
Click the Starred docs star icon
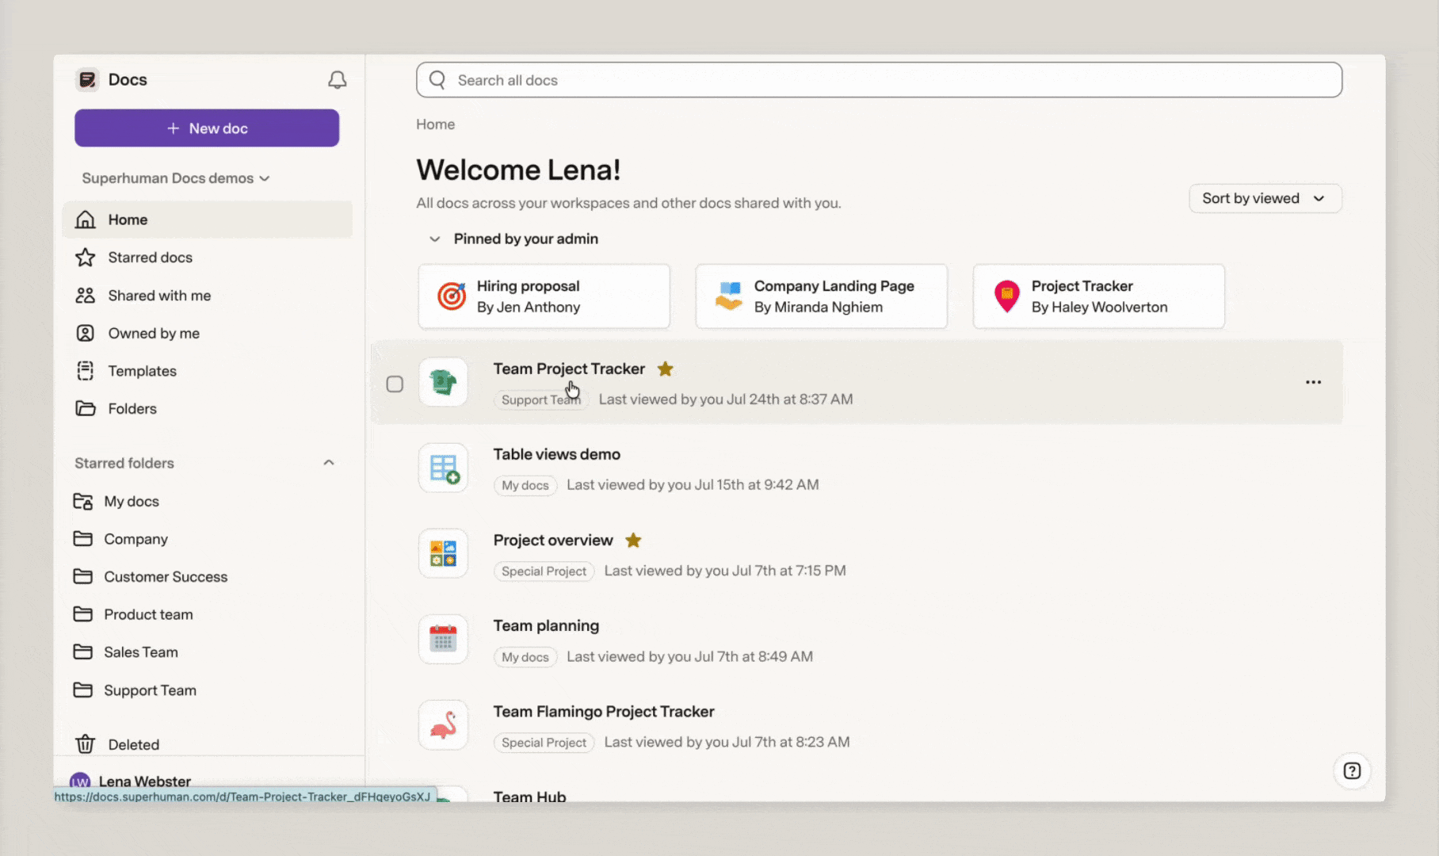[85, 258]
